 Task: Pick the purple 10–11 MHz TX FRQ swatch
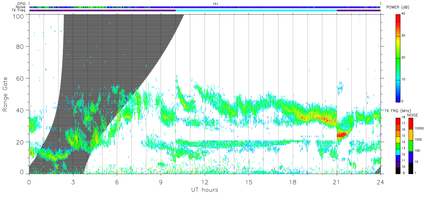click(x=398, y=164)
